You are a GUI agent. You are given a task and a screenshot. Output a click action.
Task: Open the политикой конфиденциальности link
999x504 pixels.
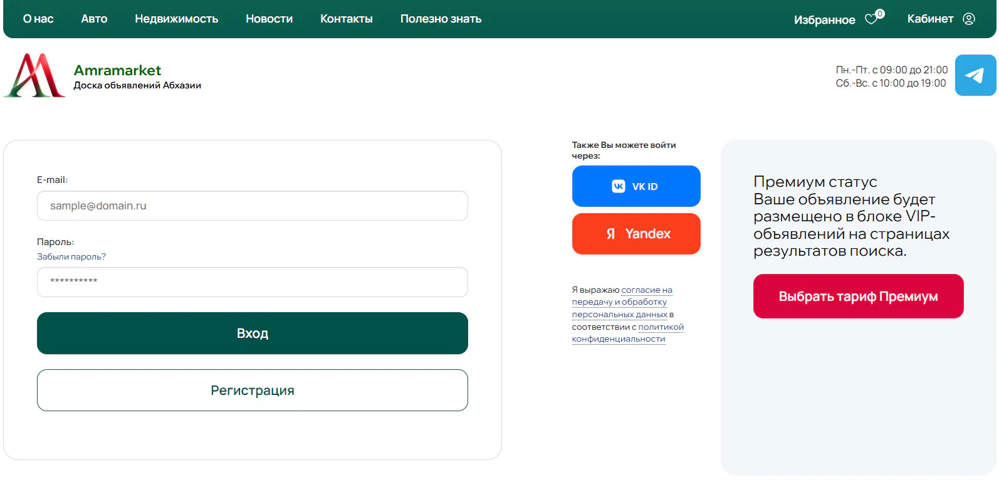point(627,333)
